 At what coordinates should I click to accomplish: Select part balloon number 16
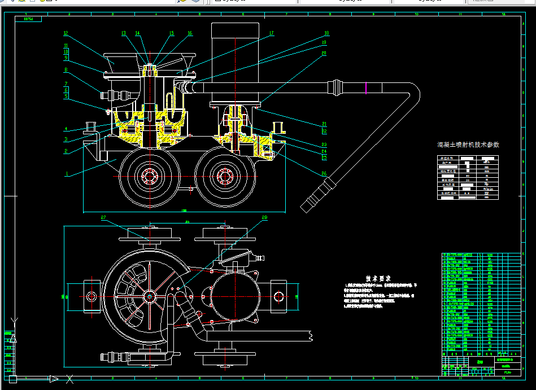(190, 33)
